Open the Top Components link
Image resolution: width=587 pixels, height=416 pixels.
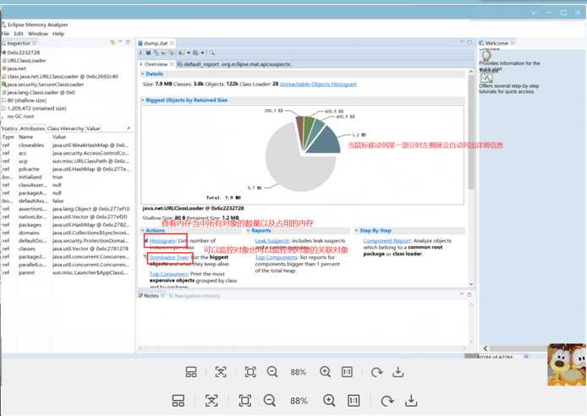[277, 257]
